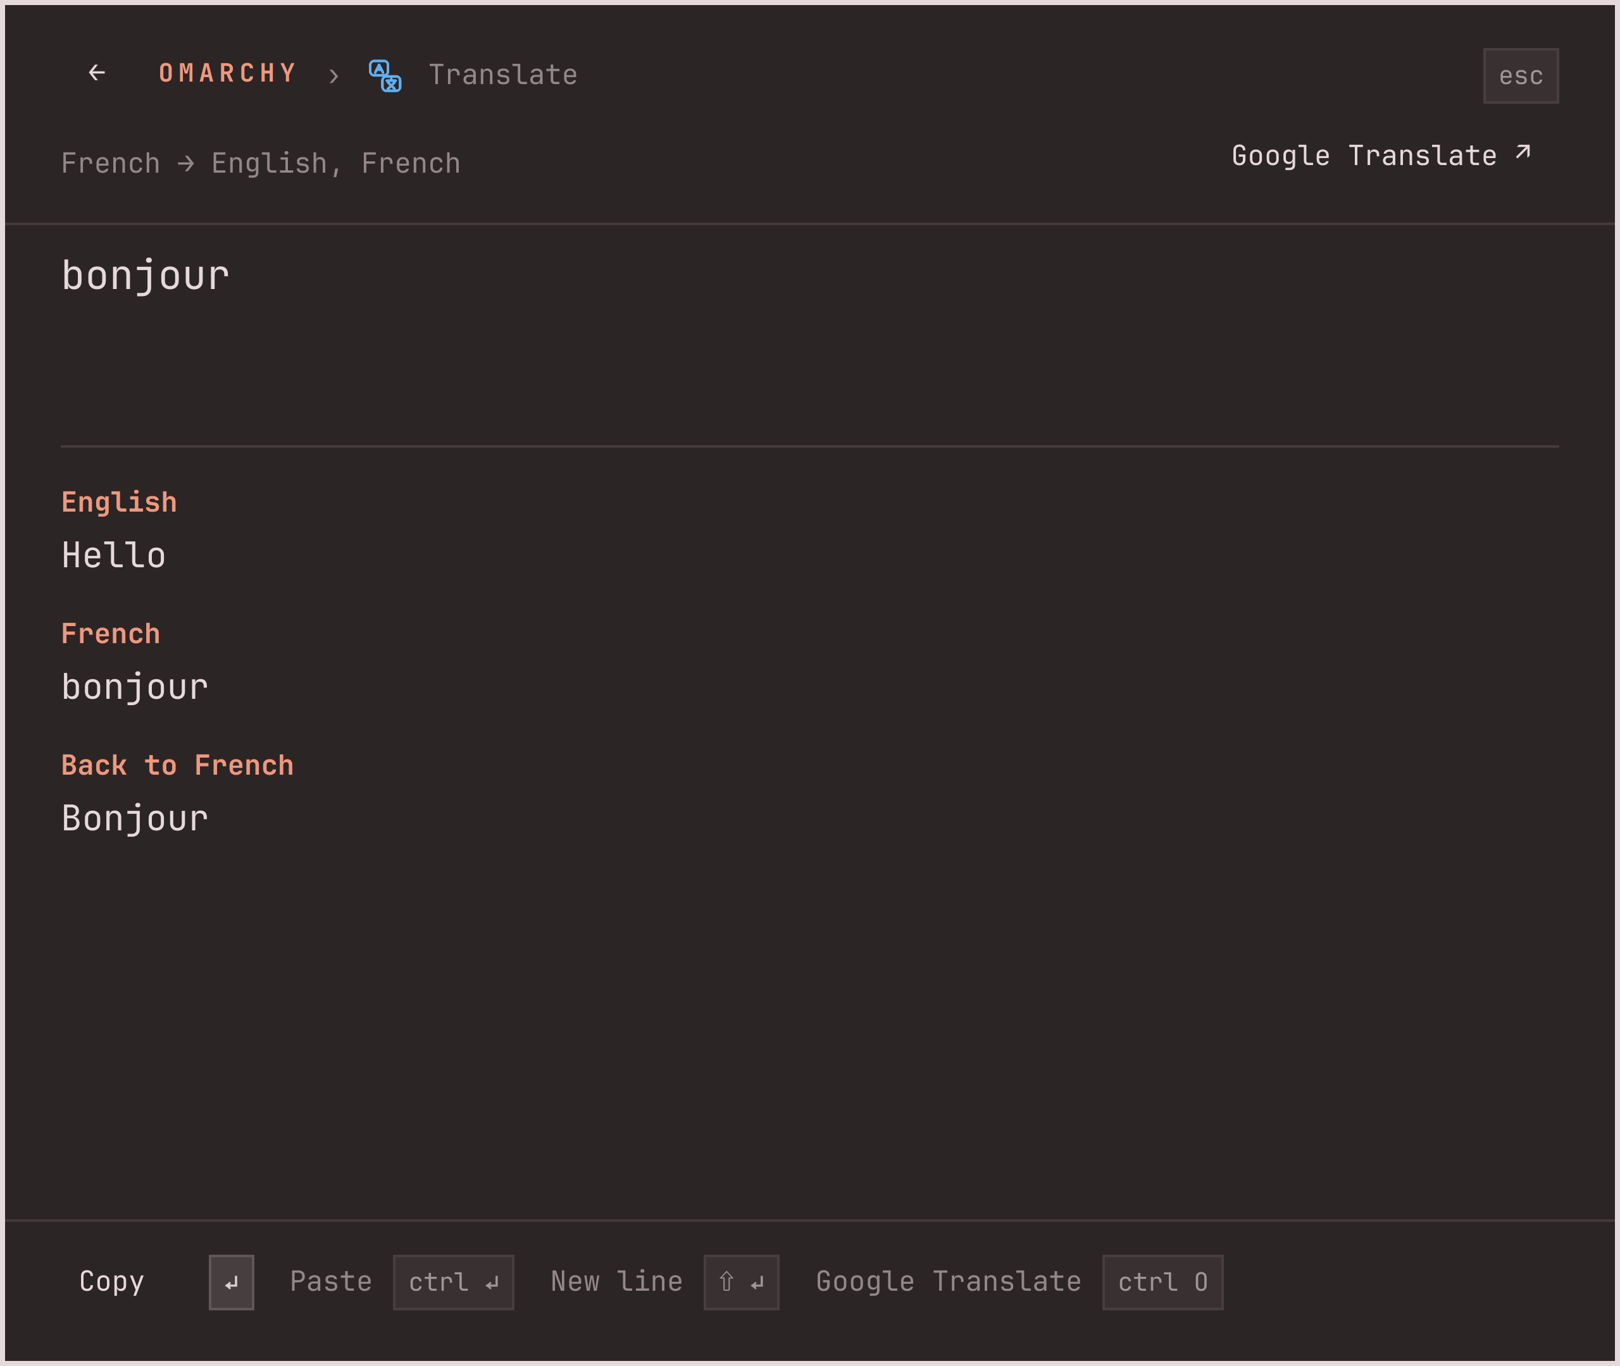Click the shift enter shortcut key
Image resolution: width=1620 pixels, height=1366 pixels.
742,1283
